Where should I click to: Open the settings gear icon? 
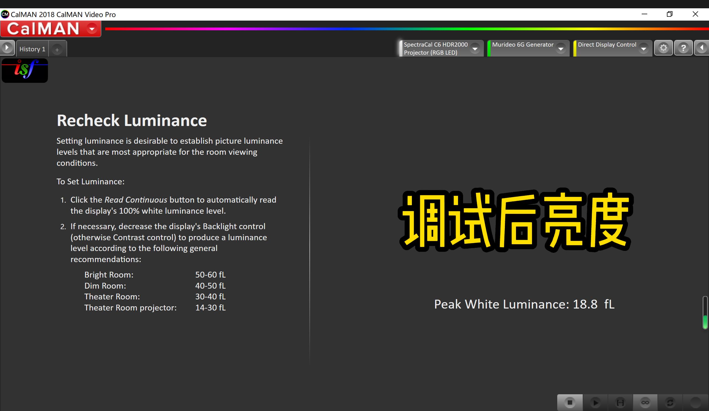coord(663,48)
